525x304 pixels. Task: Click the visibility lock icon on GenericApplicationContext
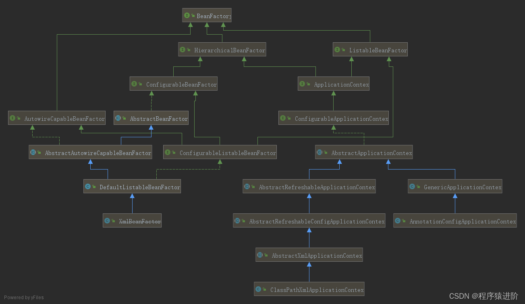[419, 187]
